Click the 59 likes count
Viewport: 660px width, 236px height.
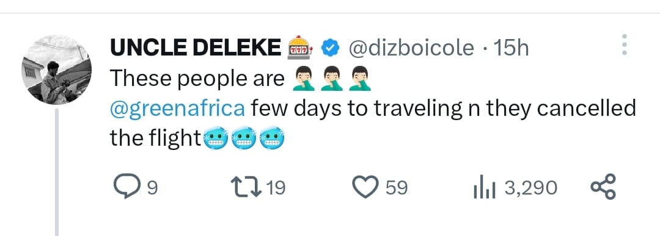click(x=397, y=188)
